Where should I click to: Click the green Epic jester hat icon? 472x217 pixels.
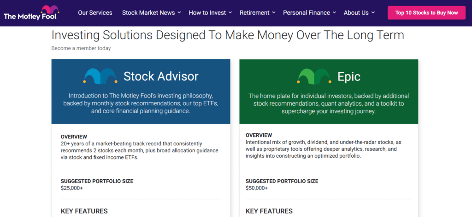coord(314,76)
